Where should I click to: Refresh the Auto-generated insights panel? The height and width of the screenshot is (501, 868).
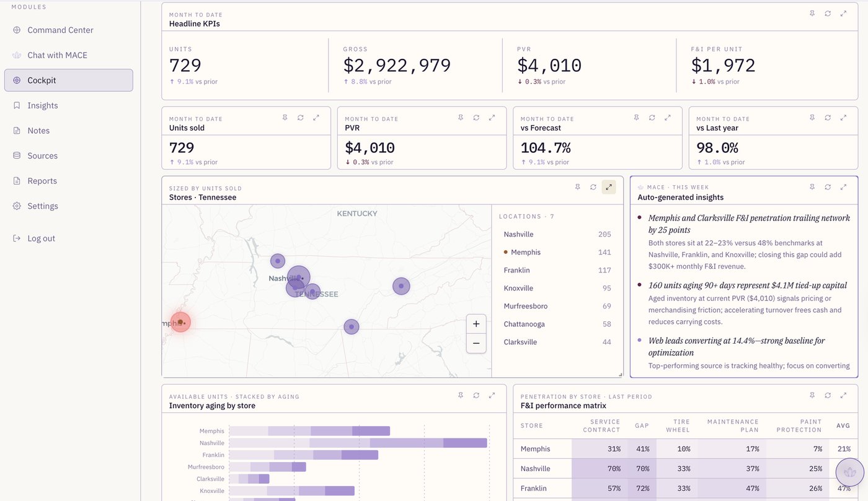[828, 187]
